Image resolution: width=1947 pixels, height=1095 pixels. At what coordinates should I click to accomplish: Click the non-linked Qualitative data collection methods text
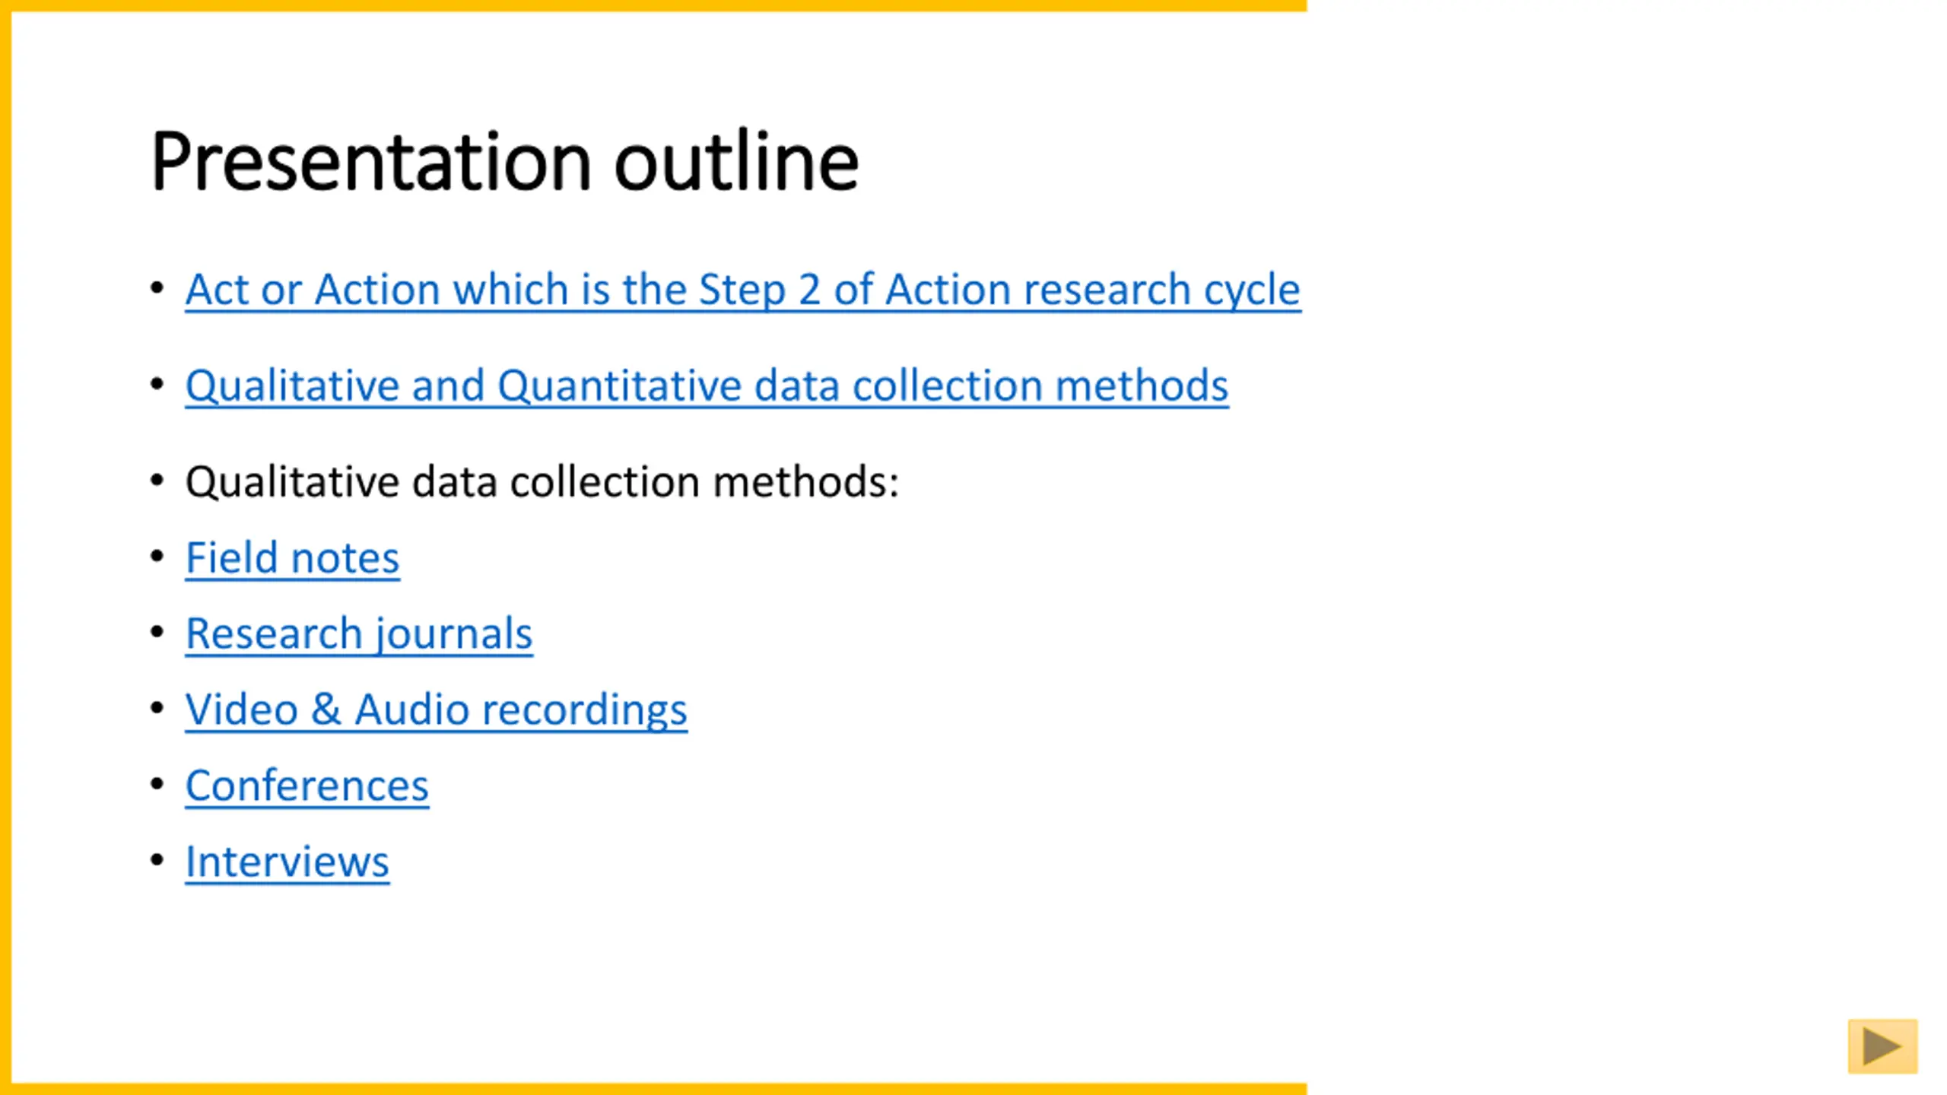point(542,481)
